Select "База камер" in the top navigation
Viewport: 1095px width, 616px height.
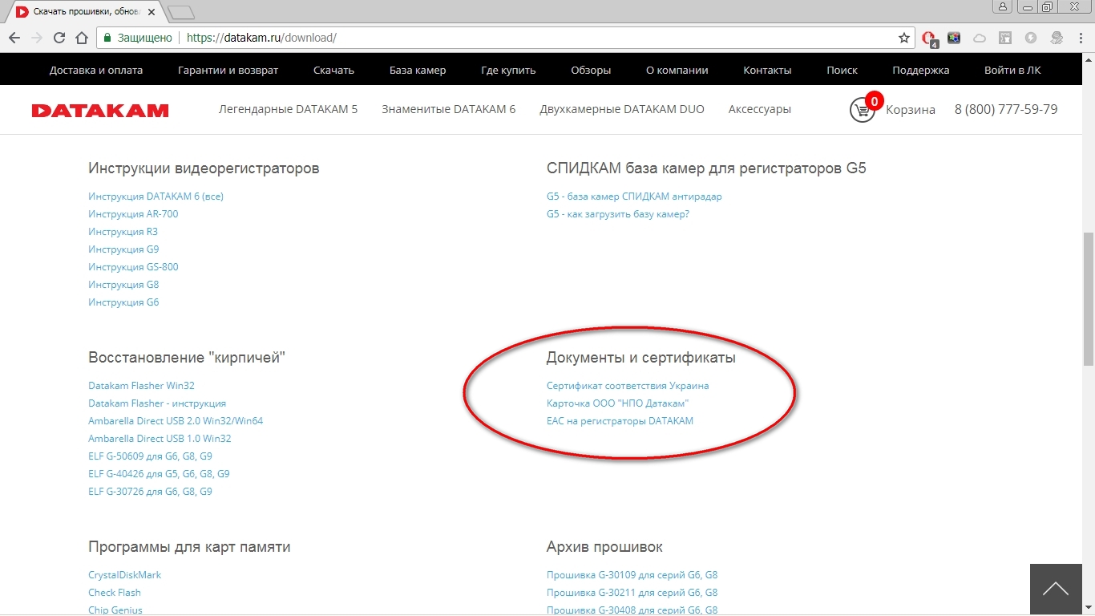coord(418,70)
